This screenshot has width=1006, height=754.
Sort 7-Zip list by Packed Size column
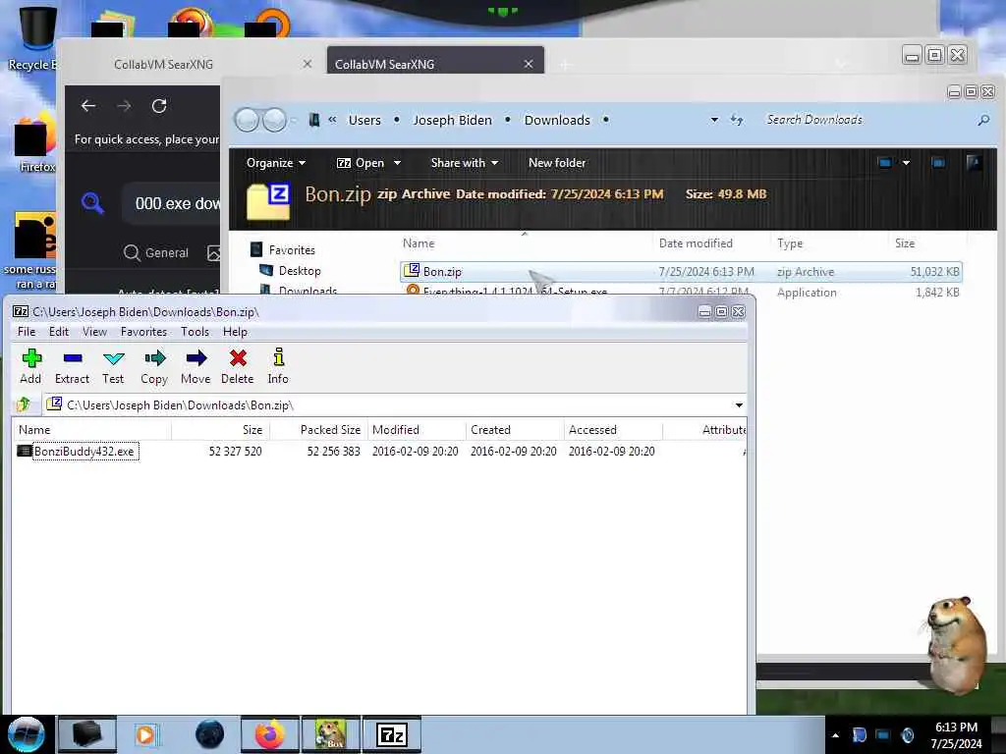pos(319,430)
